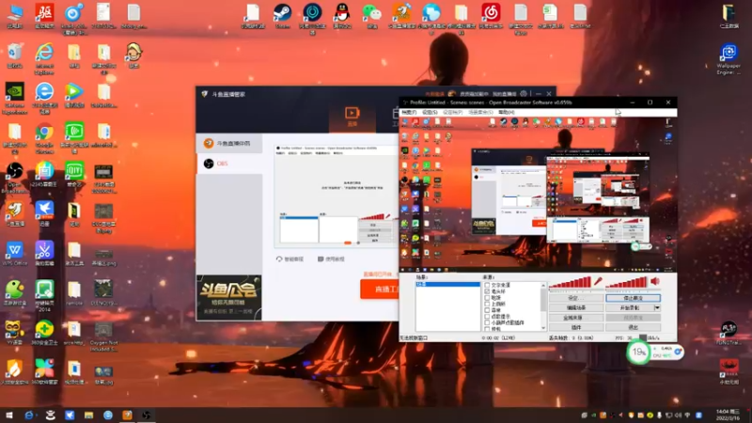
Task: Click the taskbar clock showing 14:04
Action: click(728, 415)
